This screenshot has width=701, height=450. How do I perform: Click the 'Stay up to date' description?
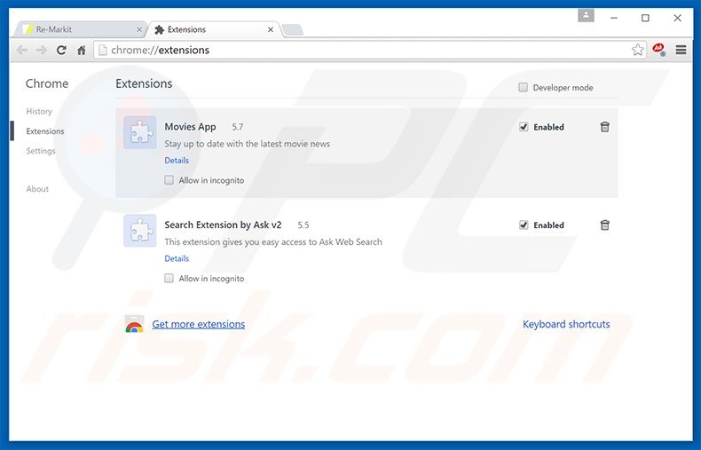point(248,144)
